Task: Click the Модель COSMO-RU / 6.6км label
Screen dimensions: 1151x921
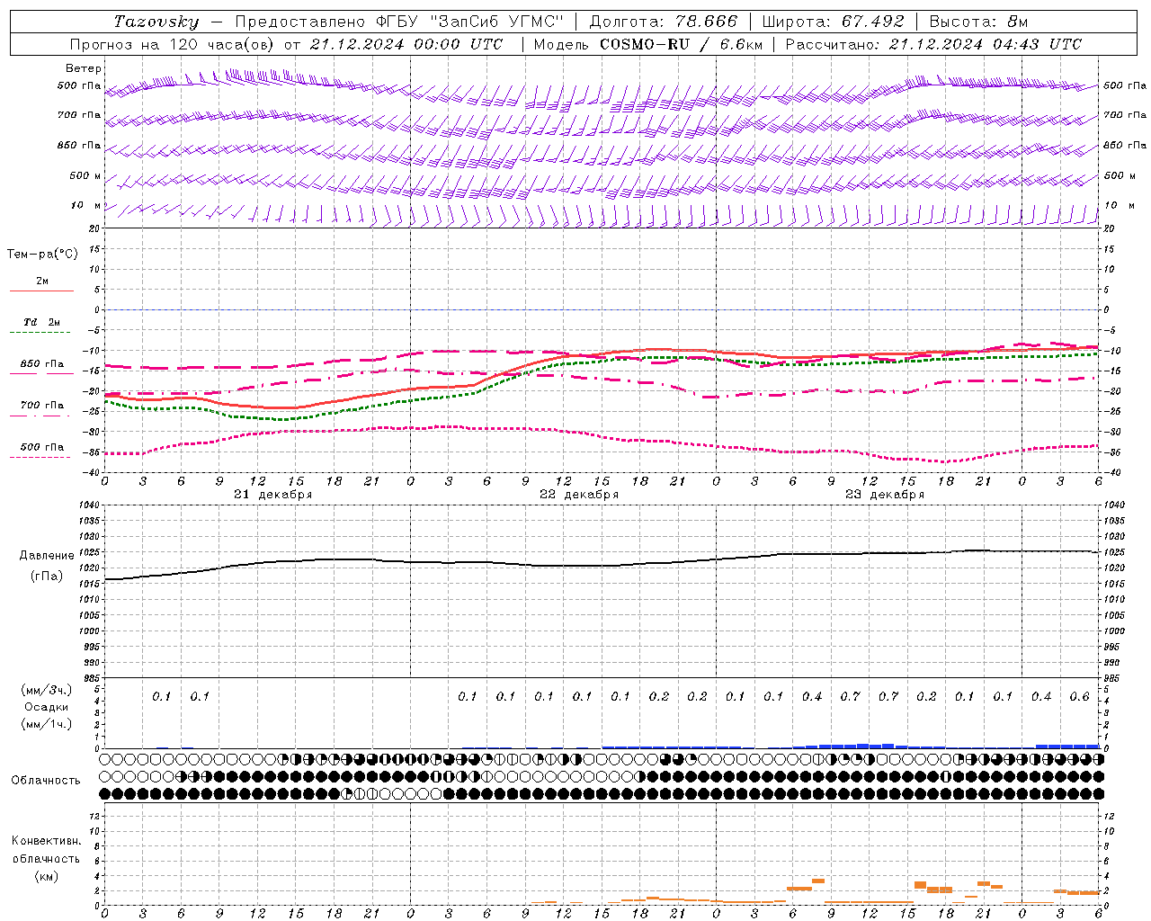Action: (x=648, y=44)
